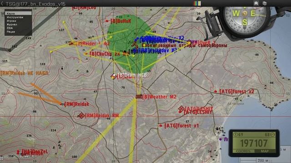The width and height of the screenshot is (291, 163).
Task: Click the Блокированные отряды самообороны label
Action: 184,45
